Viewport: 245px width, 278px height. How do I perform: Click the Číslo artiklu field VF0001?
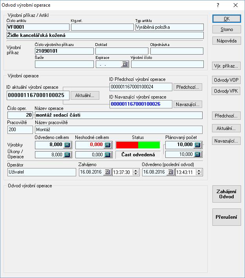(x=38, y=27)
